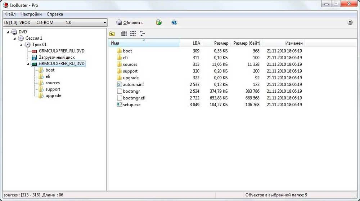The height and width of the screenshot is (201, 360).
Task: Select the support folder in left tree
Action: pos(53,89)
